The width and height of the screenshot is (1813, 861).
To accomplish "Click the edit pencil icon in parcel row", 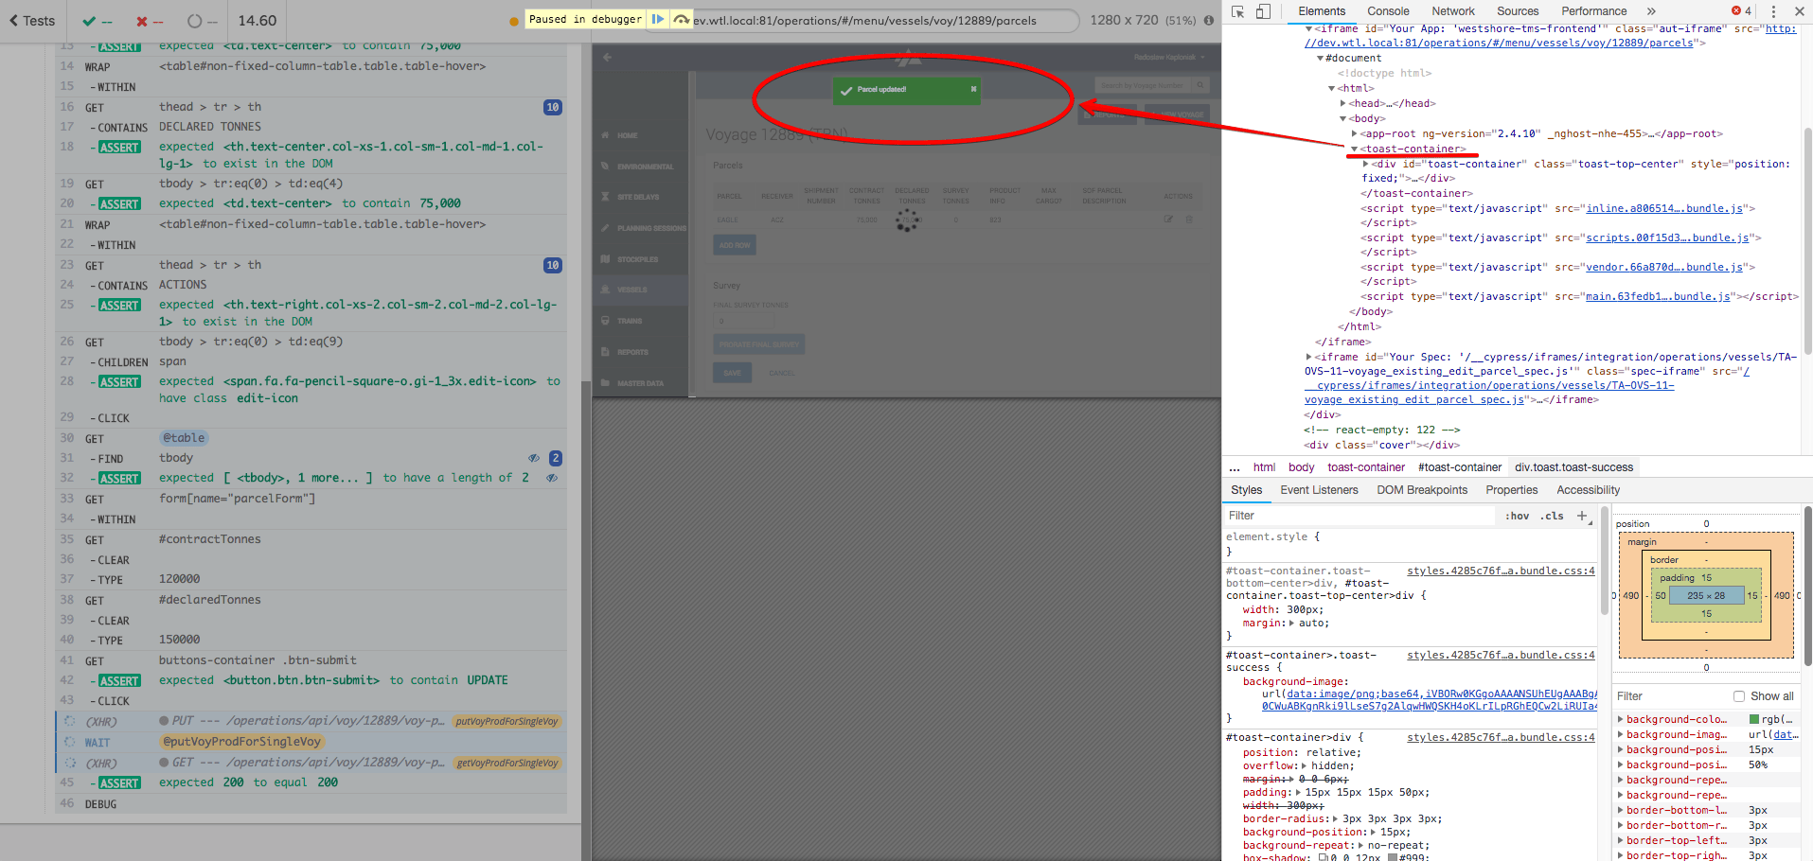I will [x=1168, y=220].
